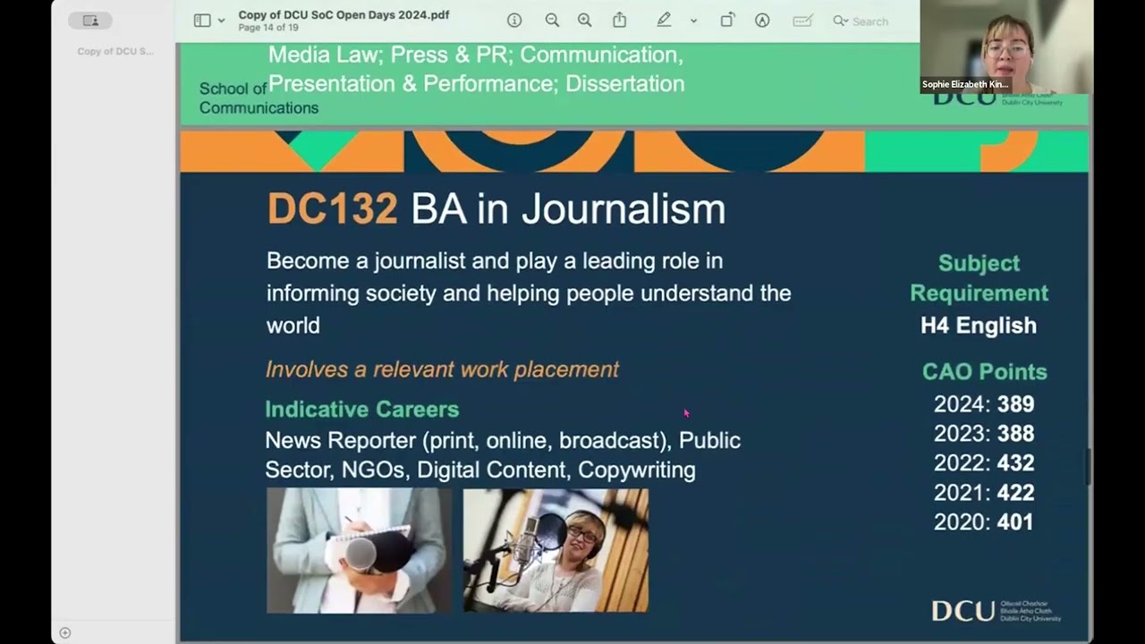Open the form filling toolbar icon
The width and height of the screenshot is (1145, 644).
pos(802,21)
